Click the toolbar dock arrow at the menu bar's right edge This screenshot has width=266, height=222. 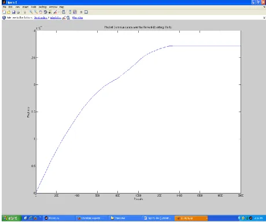click(x=264, y=7)
